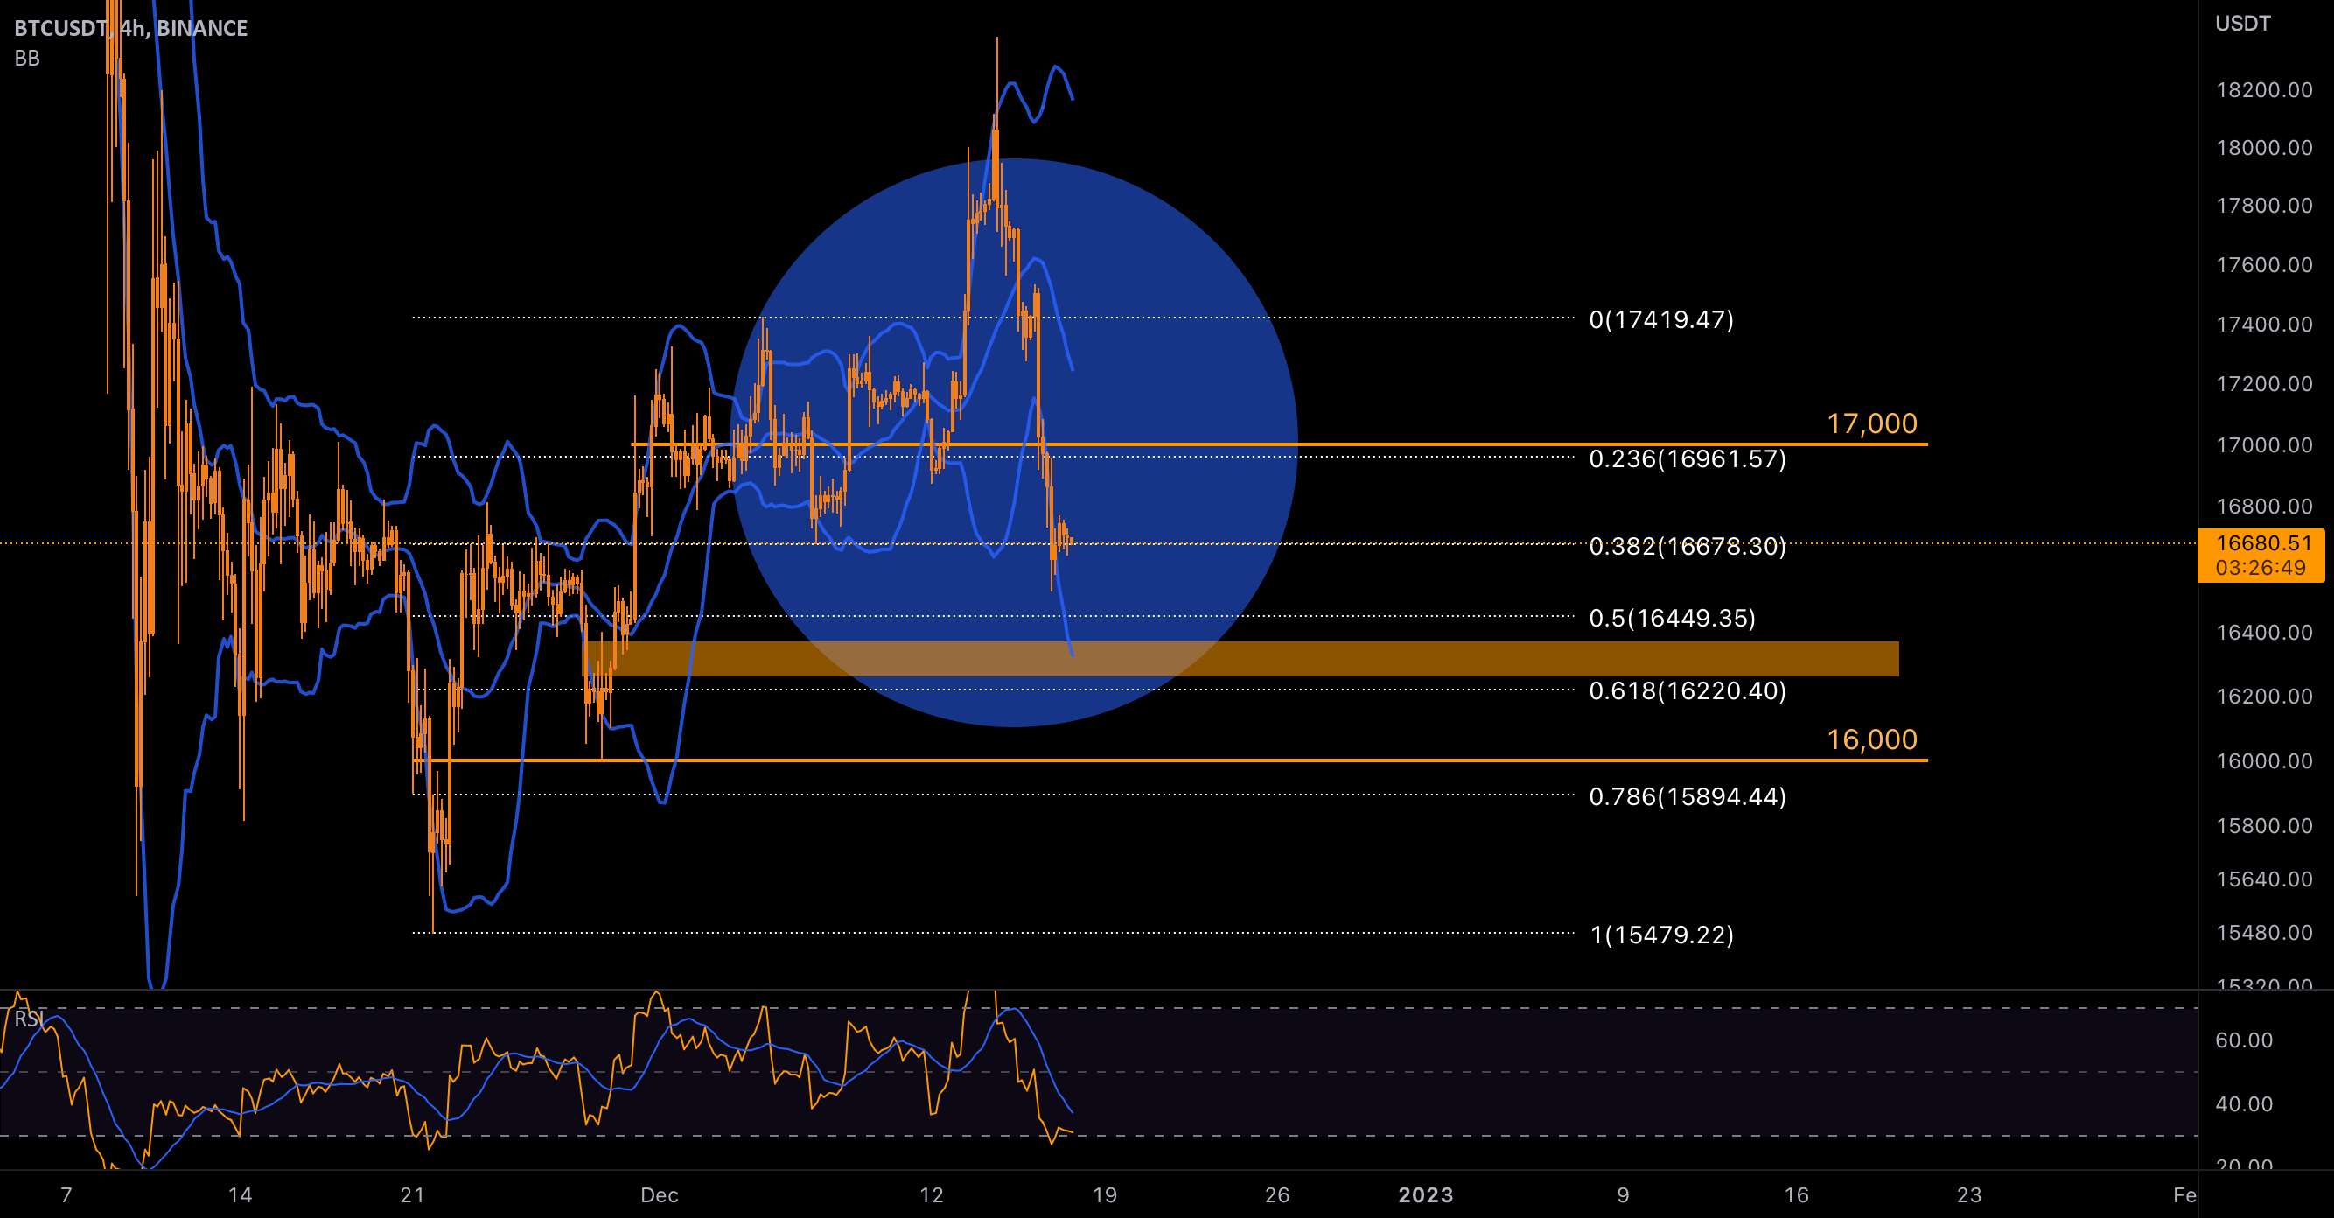Click the 17,000 horizontal line label
Screen dimensions: 2334x1218
pos(1872,423)
